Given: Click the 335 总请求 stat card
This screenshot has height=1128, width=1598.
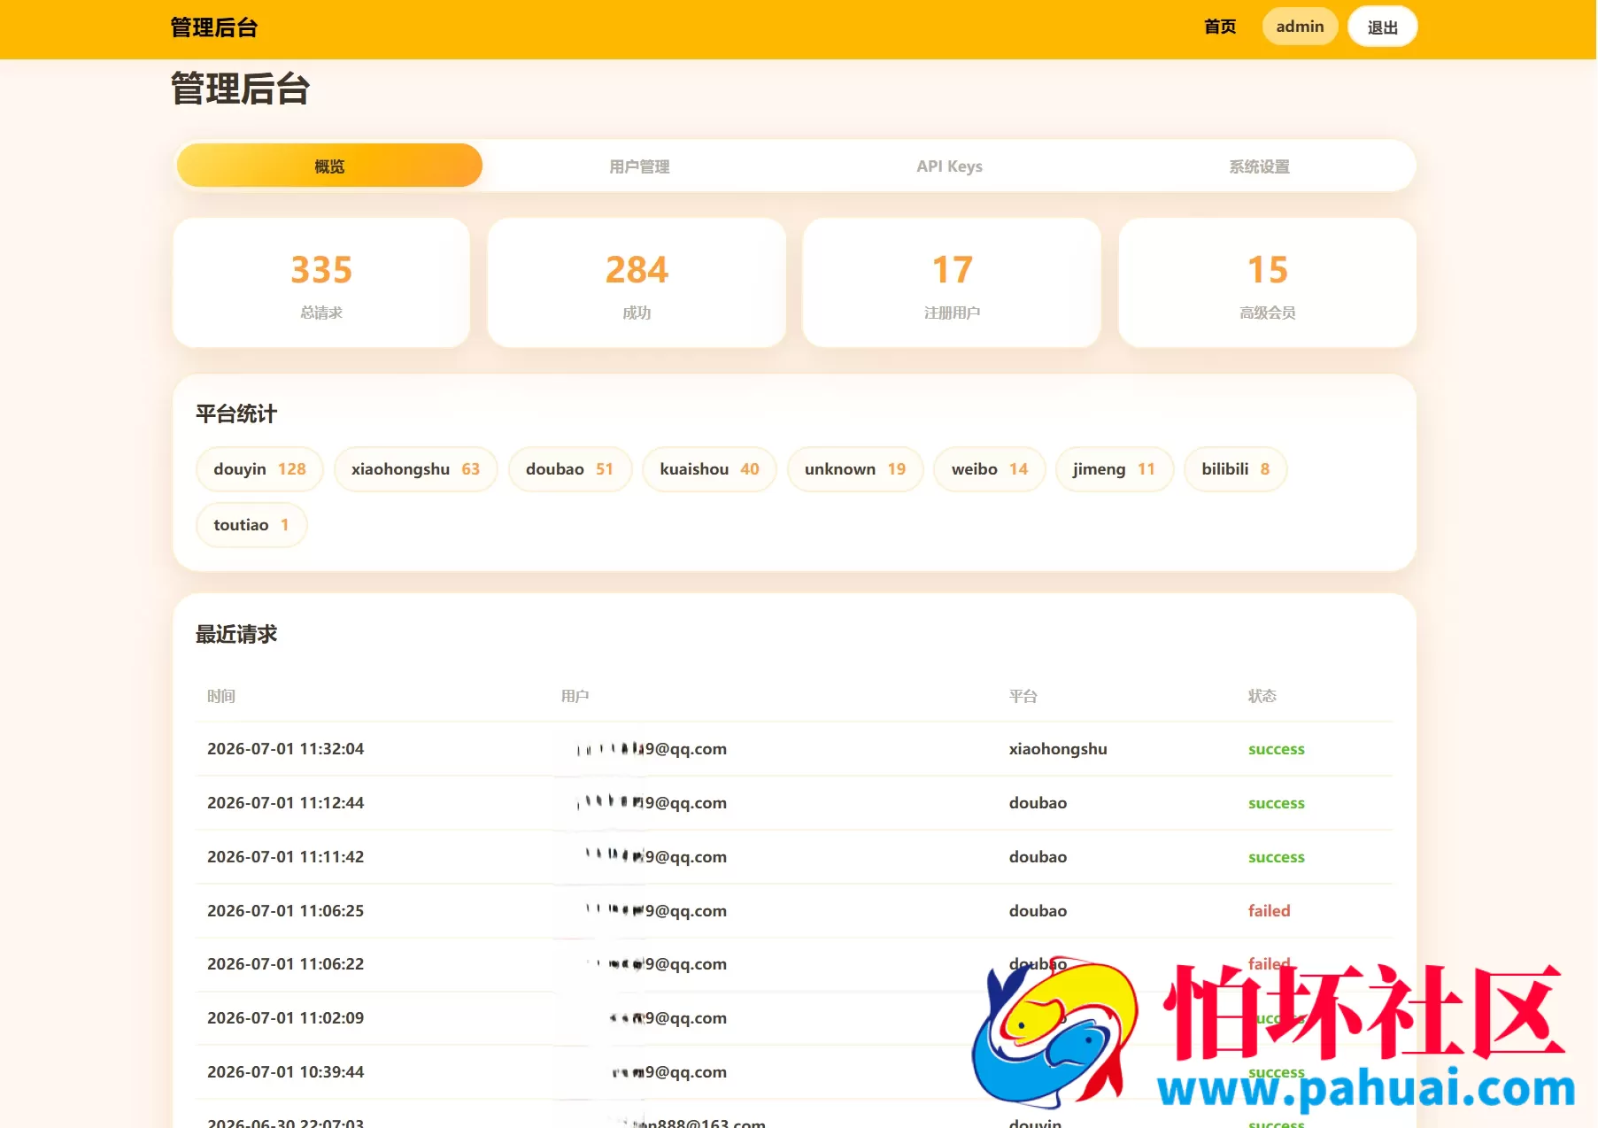Looking at the screenshot, I should click(x=321, y=282).
